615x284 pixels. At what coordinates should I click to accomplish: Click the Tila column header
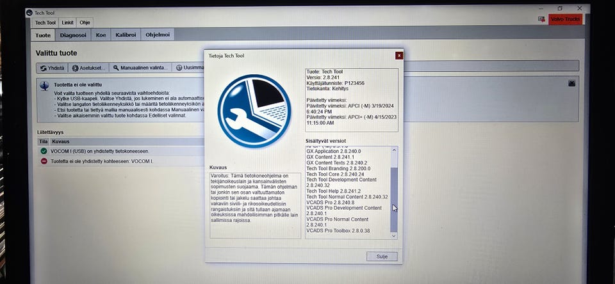pos(44,141)
